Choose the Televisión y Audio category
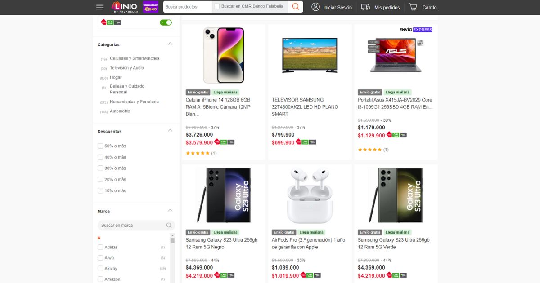This screenshot has width=540, height=283. point(127,68)
